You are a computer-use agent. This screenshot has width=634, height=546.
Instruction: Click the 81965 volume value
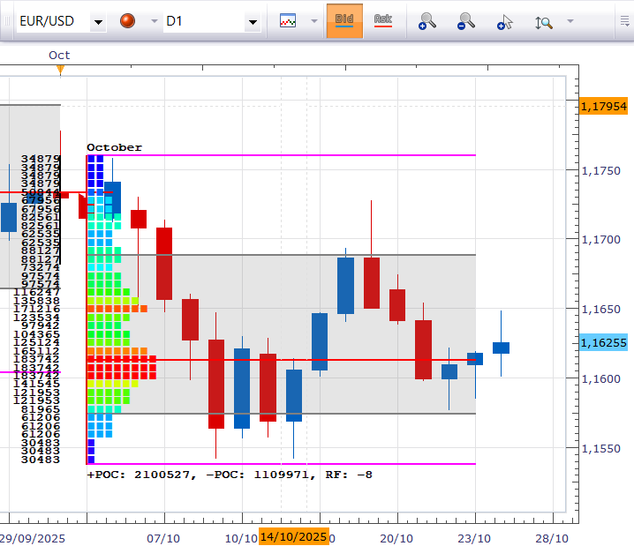pos(41,409)
